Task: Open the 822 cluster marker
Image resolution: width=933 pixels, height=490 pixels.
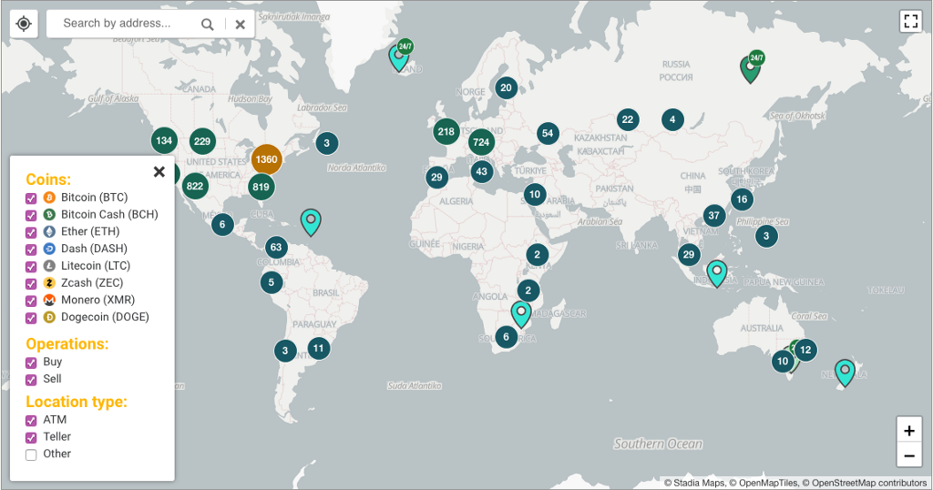Action: (x=195, y=186)
